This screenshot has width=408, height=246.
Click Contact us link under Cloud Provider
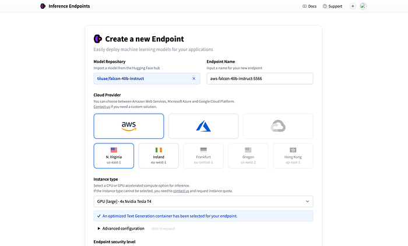click(x=102, y=107)
